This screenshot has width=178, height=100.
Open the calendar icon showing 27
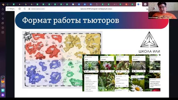tap(3, 32)
